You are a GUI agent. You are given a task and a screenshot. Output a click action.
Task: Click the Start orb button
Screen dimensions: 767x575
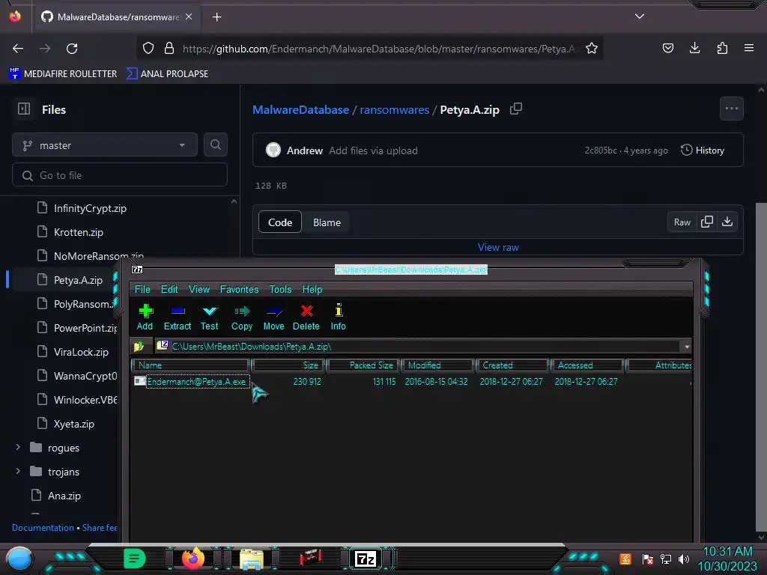click(x=19, y=559)
